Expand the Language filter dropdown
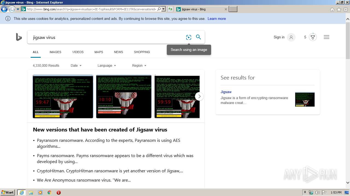 pyautogui.click(x=107, y=66)
